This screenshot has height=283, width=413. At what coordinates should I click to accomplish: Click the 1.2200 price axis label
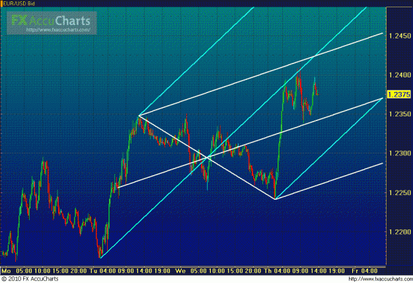(400, 232)
